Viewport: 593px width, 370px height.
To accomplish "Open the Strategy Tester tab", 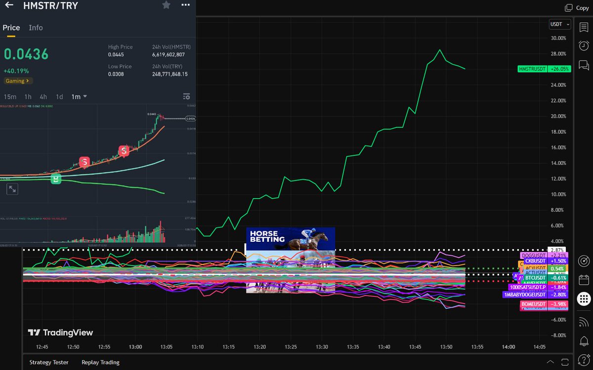I will tap(49, 362).
